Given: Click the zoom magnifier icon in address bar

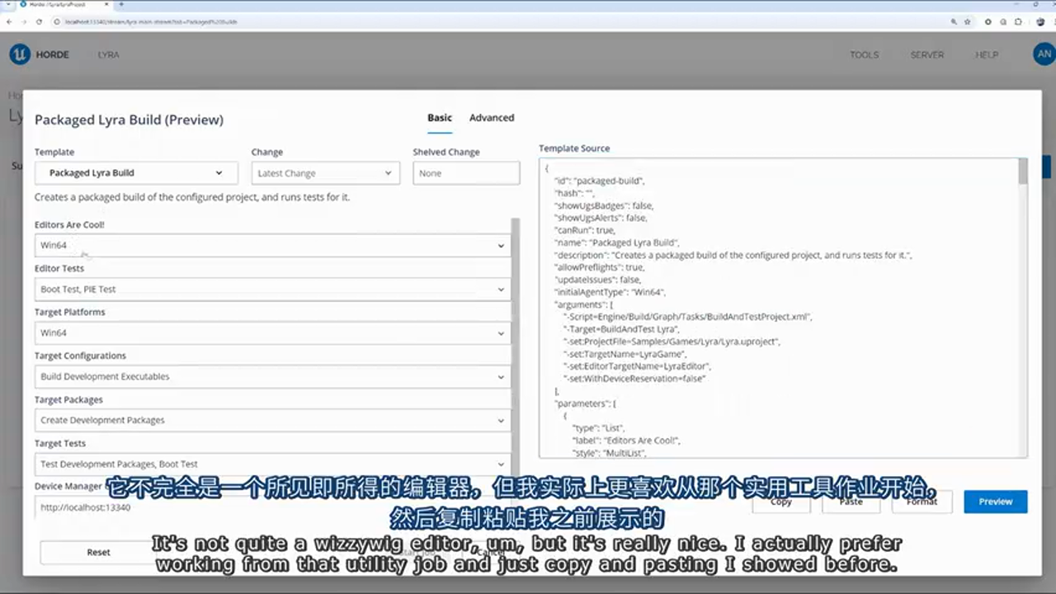Looking at the screenshot, I should 954,21.
